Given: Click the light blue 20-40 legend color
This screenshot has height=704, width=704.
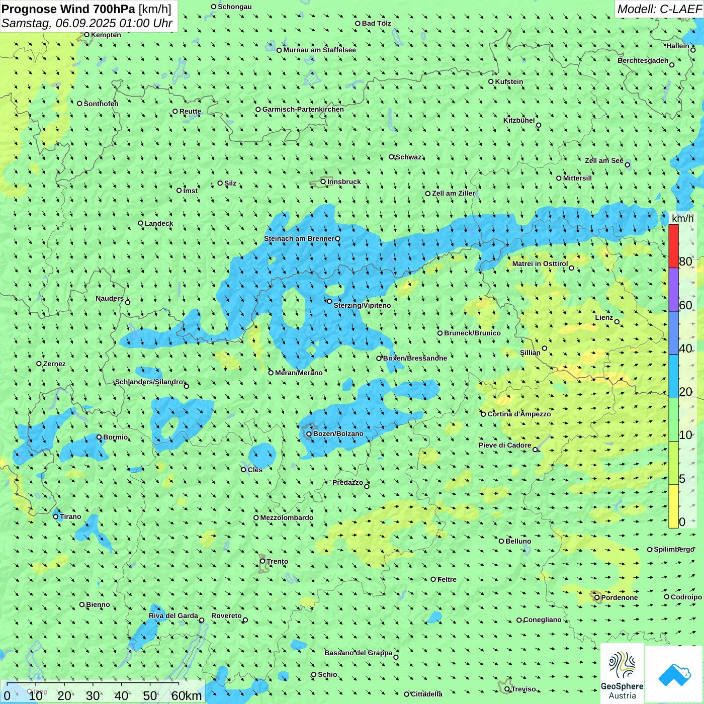Looking at the screenshot, I should (x=673, y=377).
